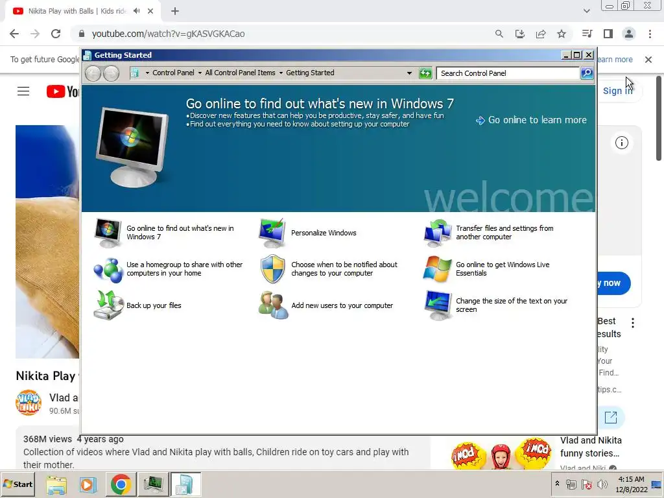The height and width of the screenshot is (498, 664).
Task: Go forward in Getting Started window
Action: tap(111, 73)
